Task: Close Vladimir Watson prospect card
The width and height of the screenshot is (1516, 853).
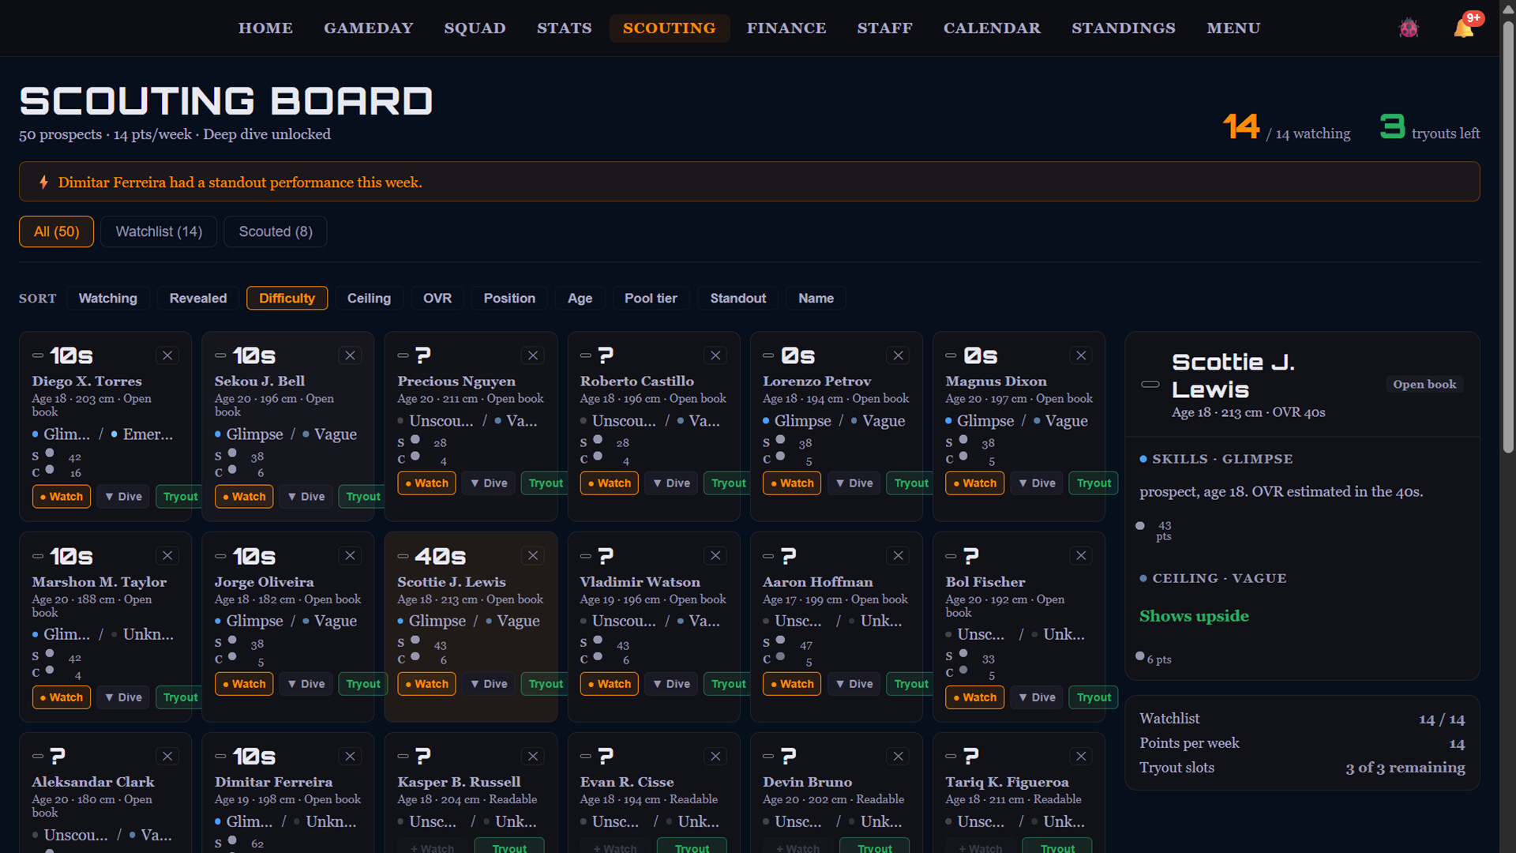Action: (715, 556)
